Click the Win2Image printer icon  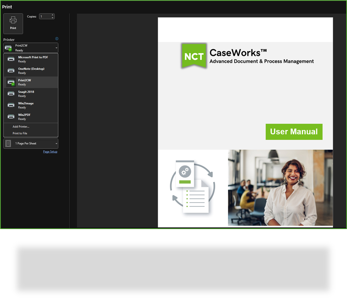click(11, 105)
